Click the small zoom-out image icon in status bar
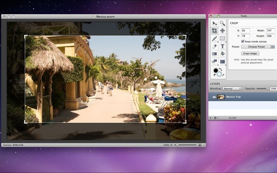 pos(171,145)
